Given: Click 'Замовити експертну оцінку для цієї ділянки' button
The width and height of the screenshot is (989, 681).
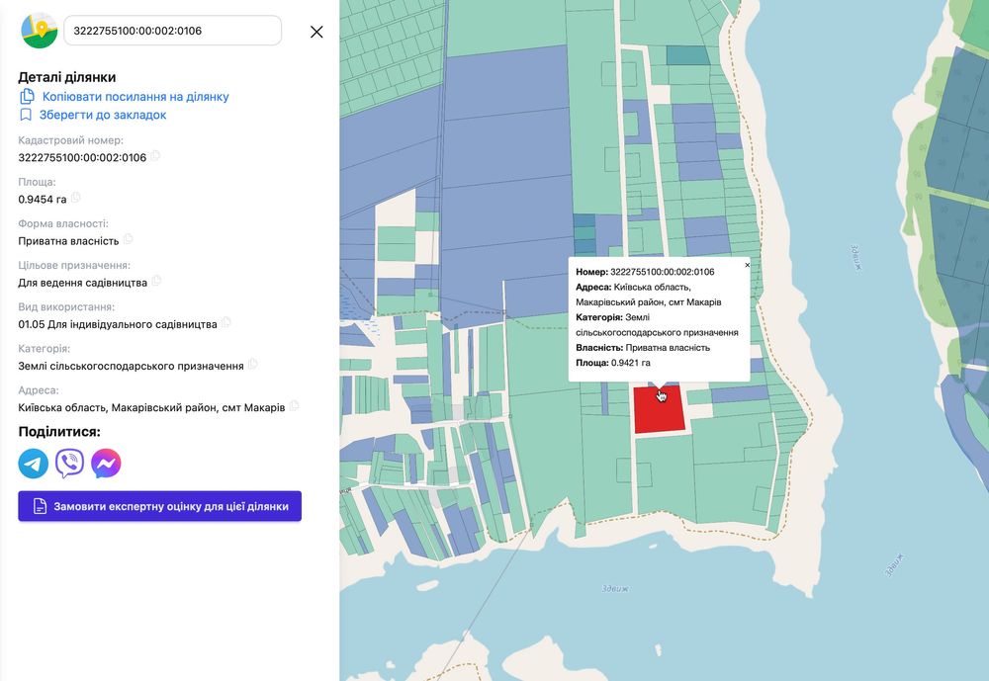Looking at the screenshot, I should (159, 506).
